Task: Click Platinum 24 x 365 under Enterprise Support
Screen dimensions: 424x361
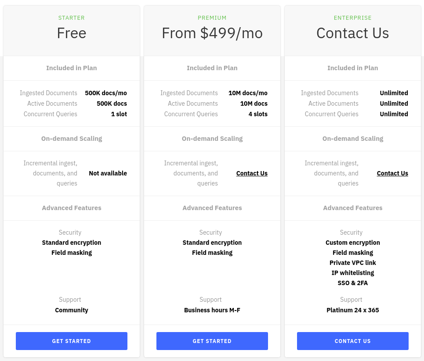Action: tap(352, 310)
